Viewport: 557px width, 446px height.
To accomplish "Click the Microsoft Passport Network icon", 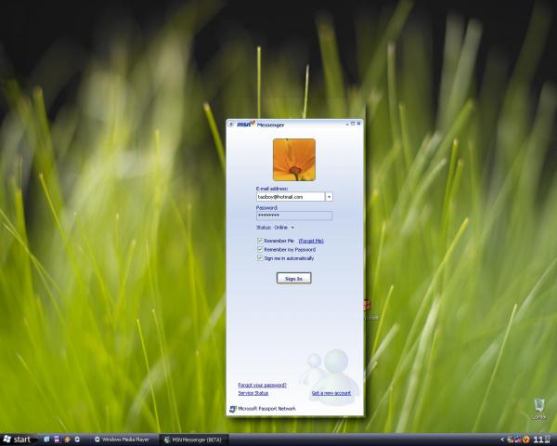I will (x=232, y=408).
